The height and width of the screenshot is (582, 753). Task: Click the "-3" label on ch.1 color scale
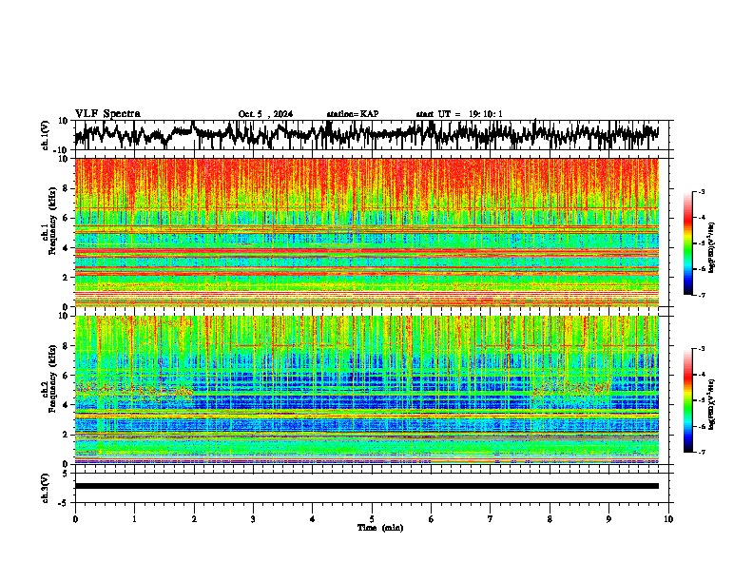(702, 192)
